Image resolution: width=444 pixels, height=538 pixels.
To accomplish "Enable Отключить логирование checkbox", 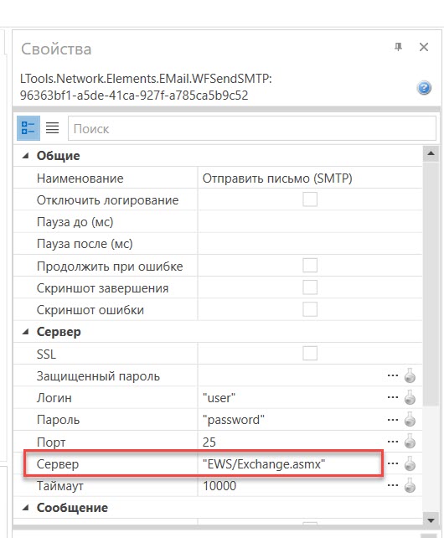I will pyautogui.click(x=310, y=199).
